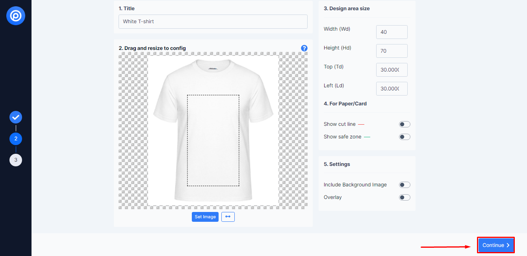Image resolution: width=527 pixels, height=256 pixels.
Task: Click the 'Overlay' label text
Action: 333,197
